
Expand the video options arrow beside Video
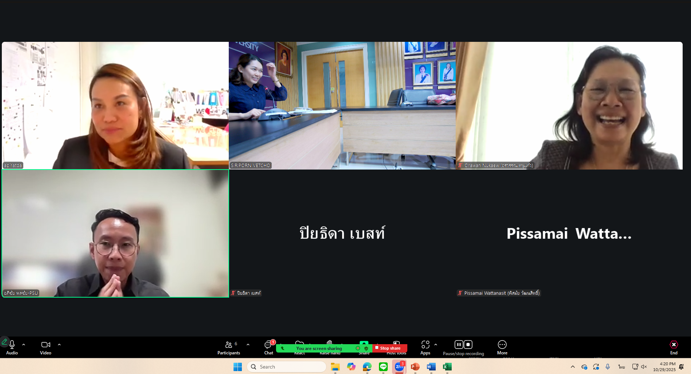tap(59, 345)
